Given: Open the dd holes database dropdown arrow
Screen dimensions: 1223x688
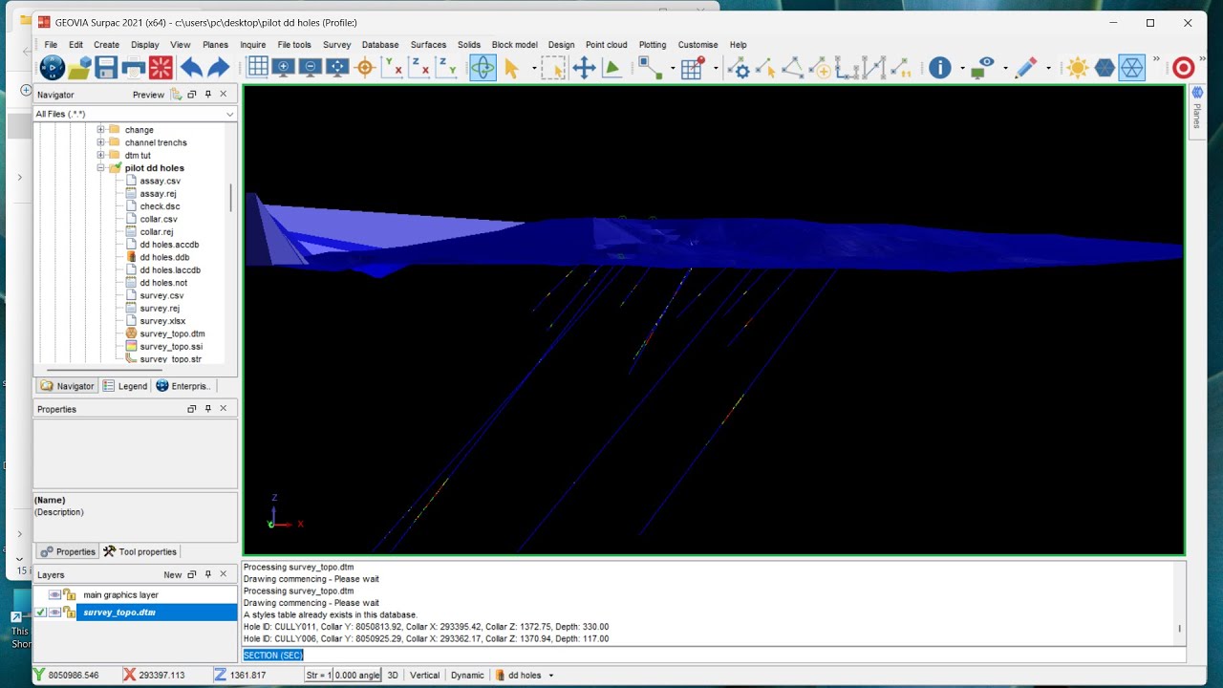Looking at the screenshot, I should 551,676.
